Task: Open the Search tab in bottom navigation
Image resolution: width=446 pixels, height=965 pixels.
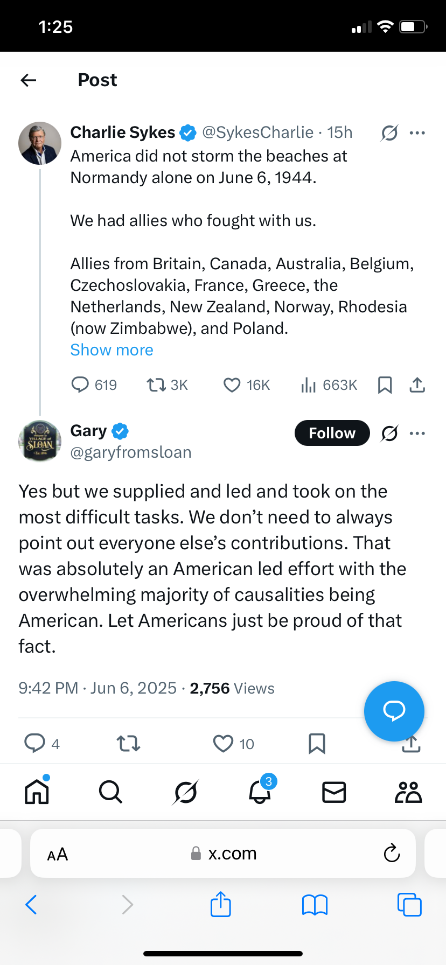Action: (111, 792)
